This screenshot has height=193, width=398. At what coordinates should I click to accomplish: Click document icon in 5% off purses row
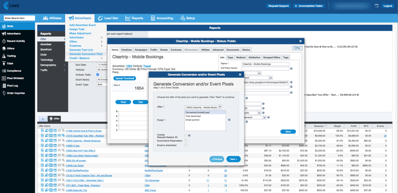[x=42, y=161]
